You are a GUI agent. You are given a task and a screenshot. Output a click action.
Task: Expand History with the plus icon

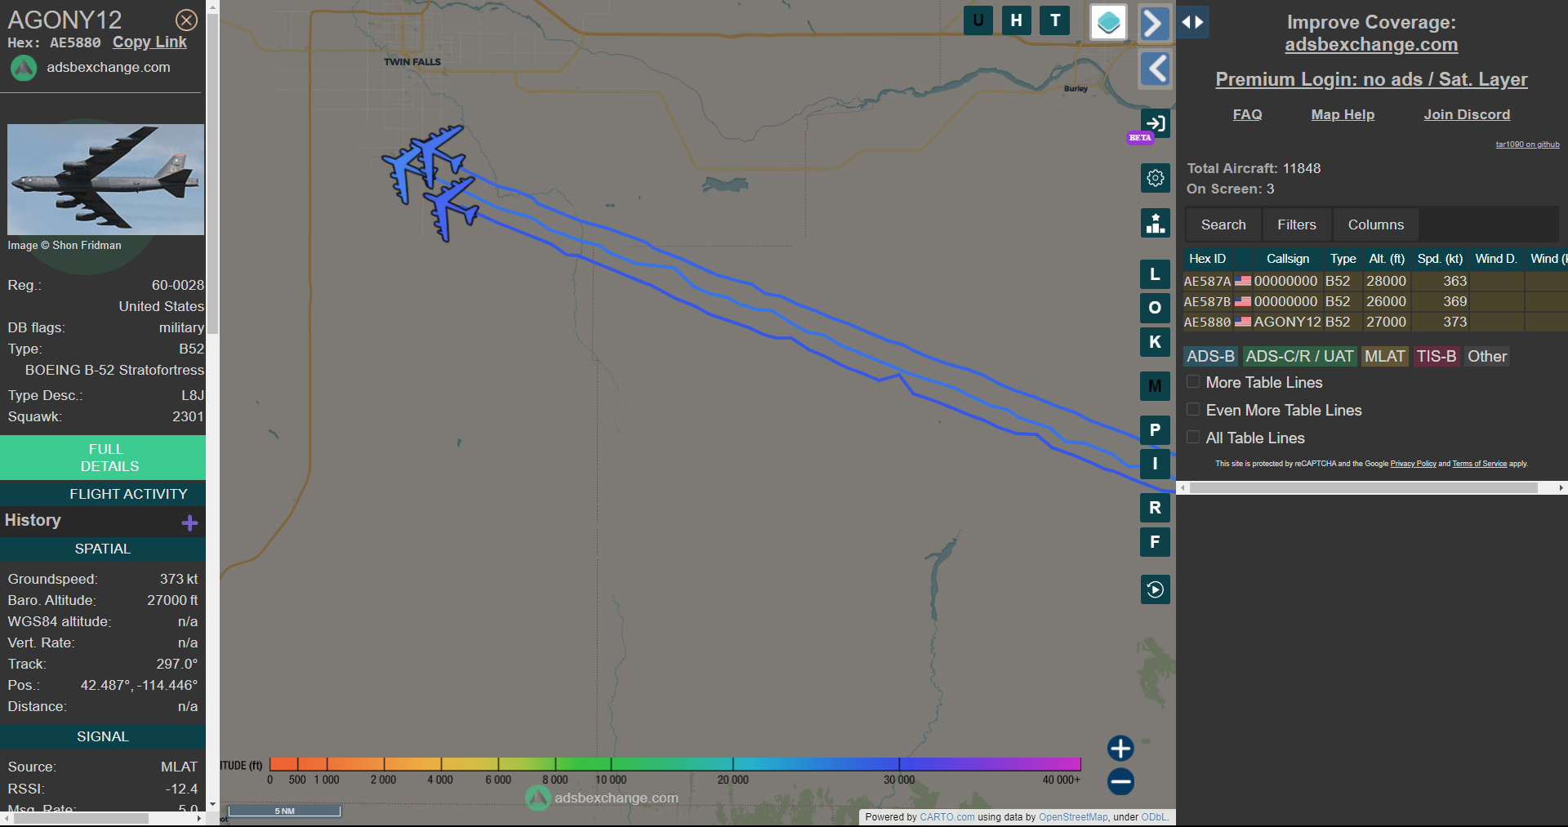click(189, 522)
